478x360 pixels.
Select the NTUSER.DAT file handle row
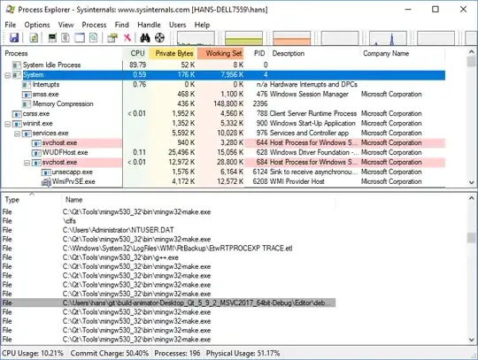[x=168, y=230]
